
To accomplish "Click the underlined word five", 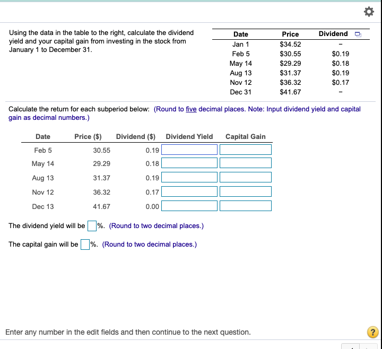I will [191, 109].
